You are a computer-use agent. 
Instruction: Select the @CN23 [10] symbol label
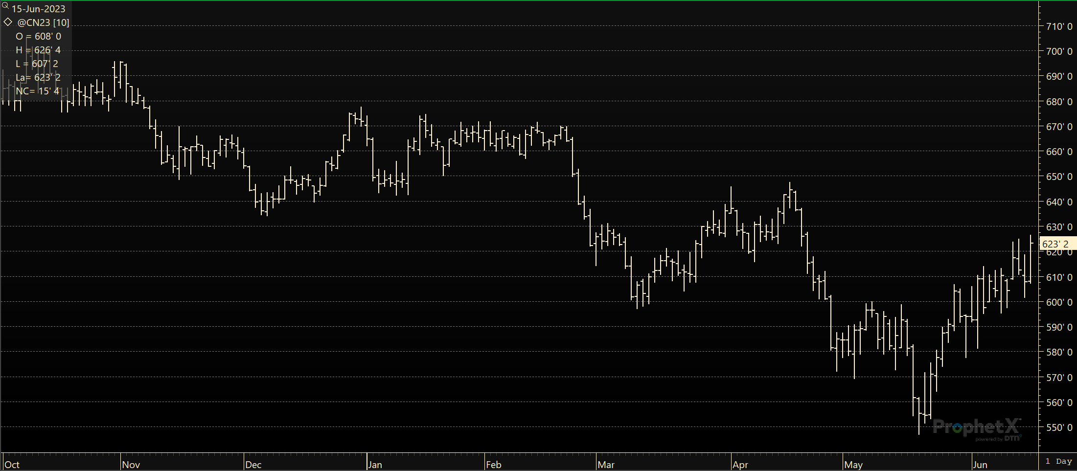[x=43, y=22]
